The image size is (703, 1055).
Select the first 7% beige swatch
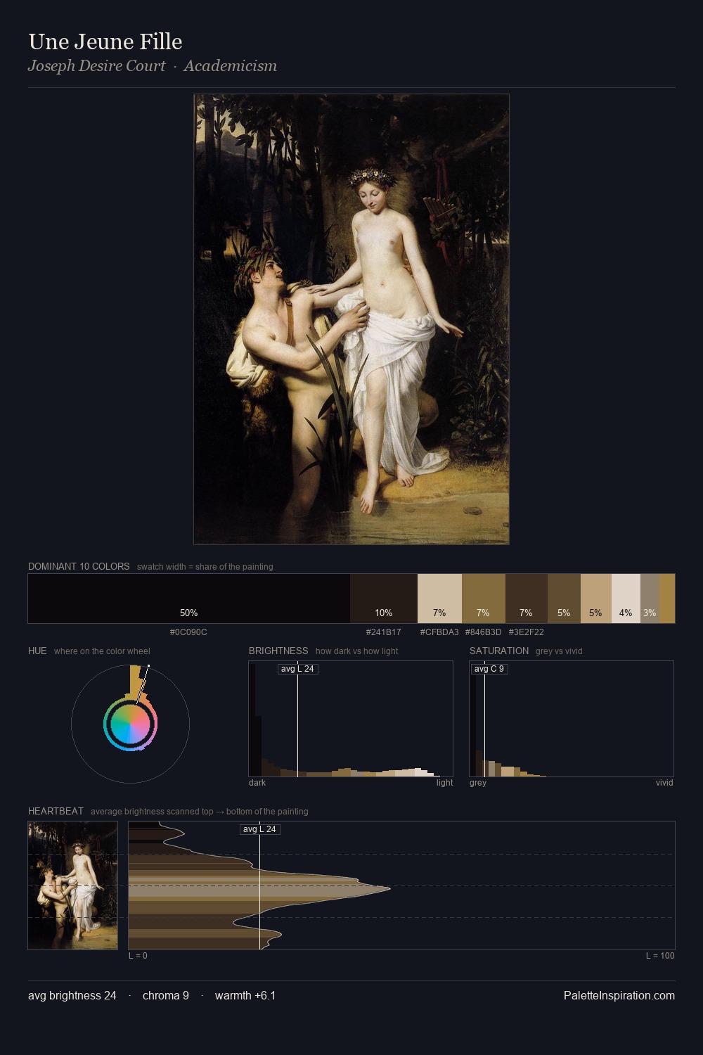pyautogui.click(x=439, y=599)
